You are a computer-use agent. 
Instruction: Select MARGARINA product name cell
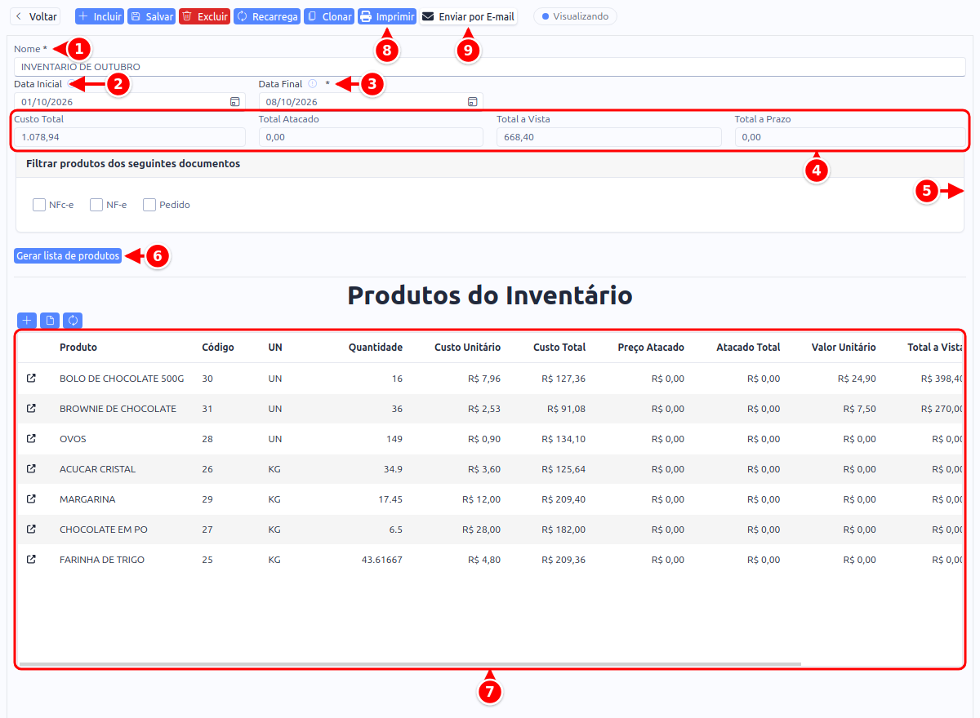(87, 499)
